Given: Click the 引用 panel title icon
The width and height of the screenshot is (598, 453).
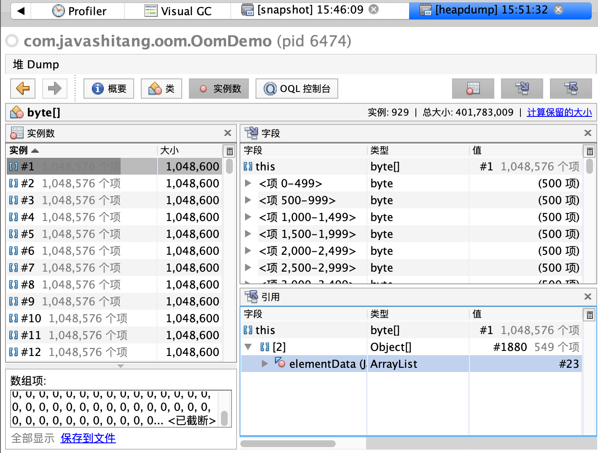Looking at the screenshot, I should click(251, 297).
